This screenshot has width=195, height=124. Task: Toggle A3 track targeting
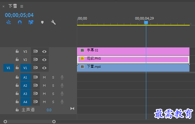pos(26,94)
